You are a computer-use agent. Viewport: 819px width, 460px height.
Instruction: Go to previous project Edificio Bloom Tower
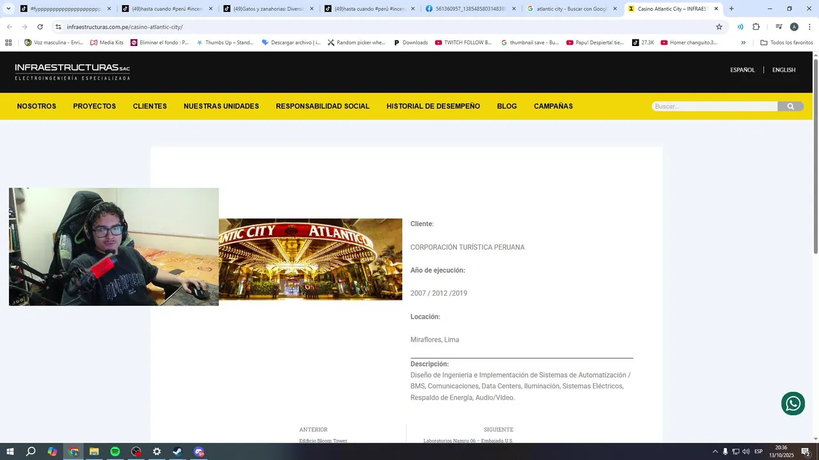tap(323, 441)
